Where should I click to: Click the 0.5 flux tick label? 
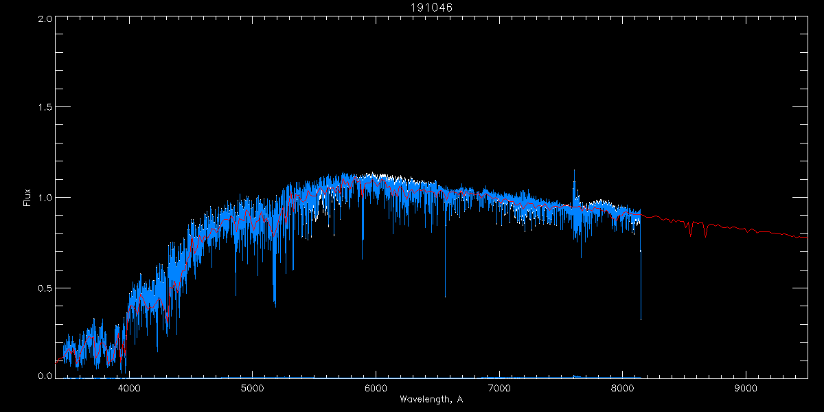[45, 287]
